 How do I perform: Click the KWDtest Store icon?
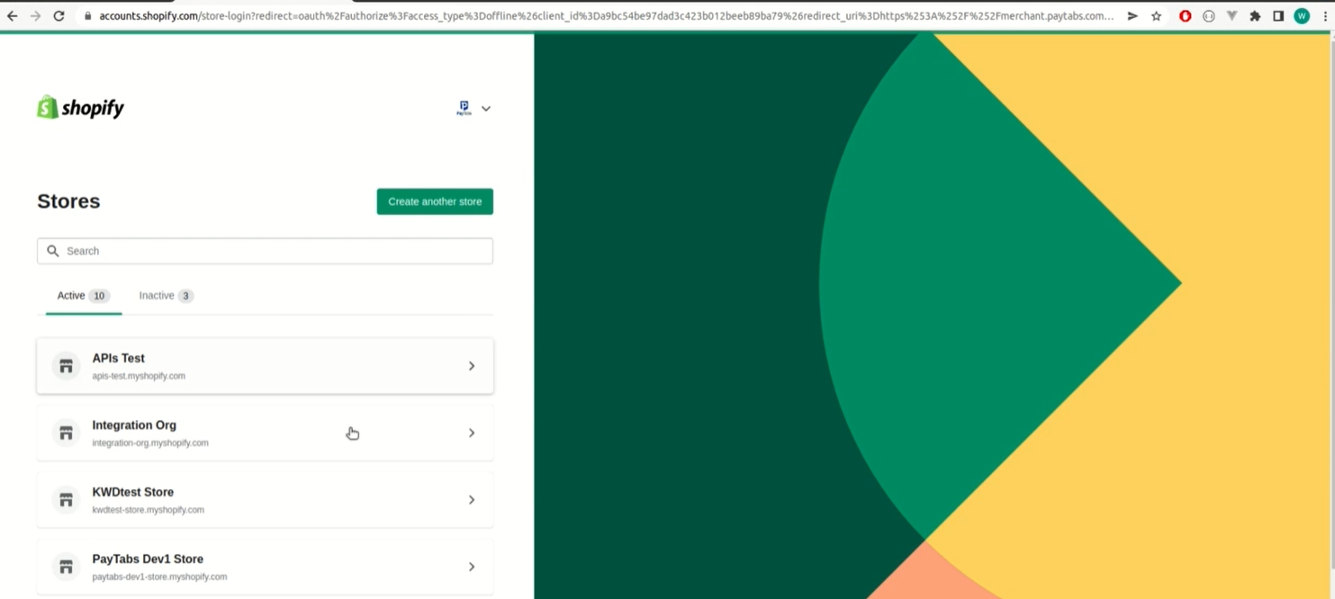tap(66, 499)
